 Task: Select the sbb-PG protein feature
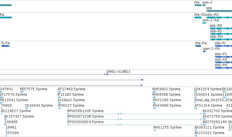[x=224, y=57]
